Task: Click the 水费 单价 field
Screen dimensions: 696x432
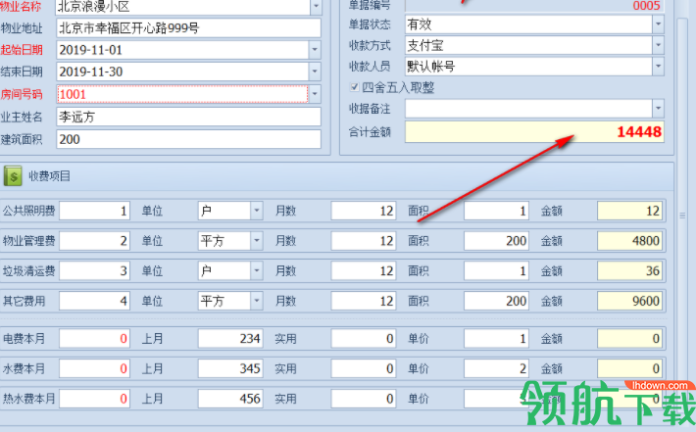Action: [496, 368]
